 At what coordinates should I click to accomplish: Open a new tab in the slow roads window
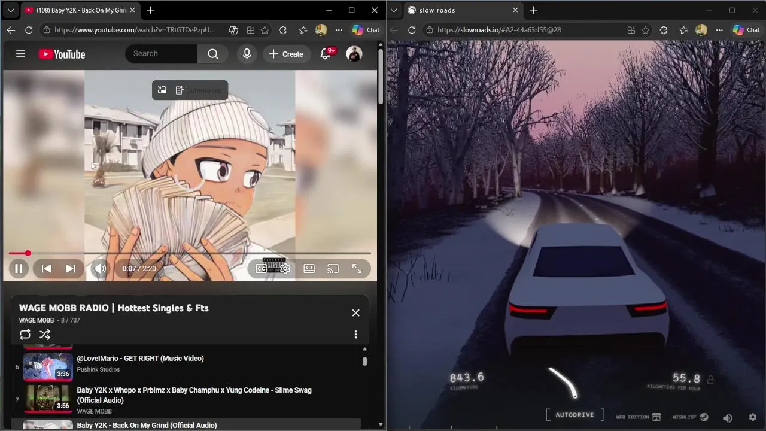click(533, 10)
